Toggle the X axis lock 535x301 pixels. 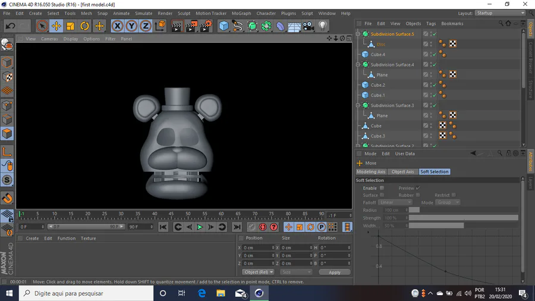[x=117, y=26]
